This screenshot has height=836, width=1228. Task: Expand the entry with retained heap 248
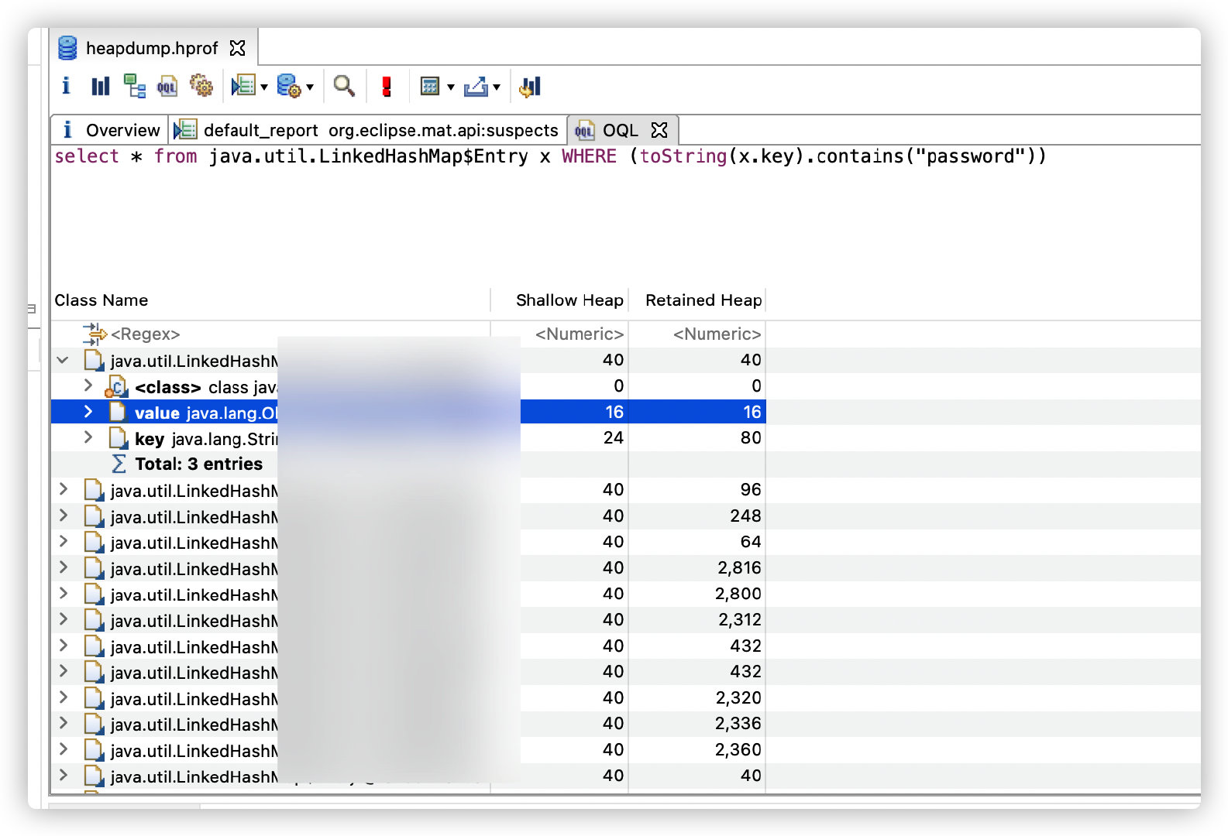tap(64, 516)
